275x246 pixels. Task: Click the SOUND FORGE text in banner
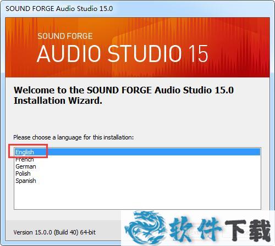(x=65, y=36)
